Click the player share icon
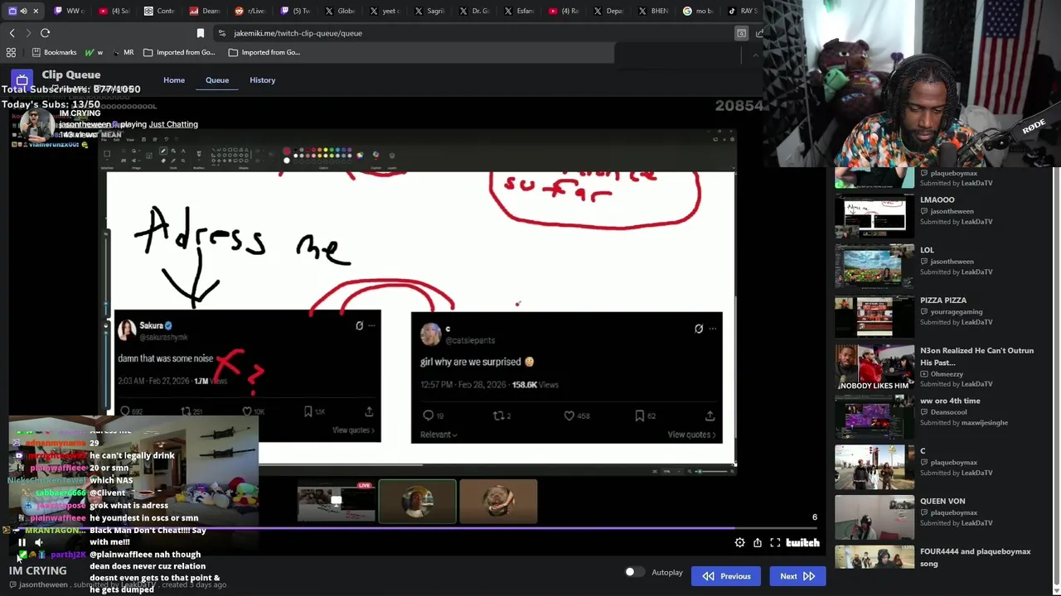This screenshot has width=1061, height=596. [x=758, y=542]
